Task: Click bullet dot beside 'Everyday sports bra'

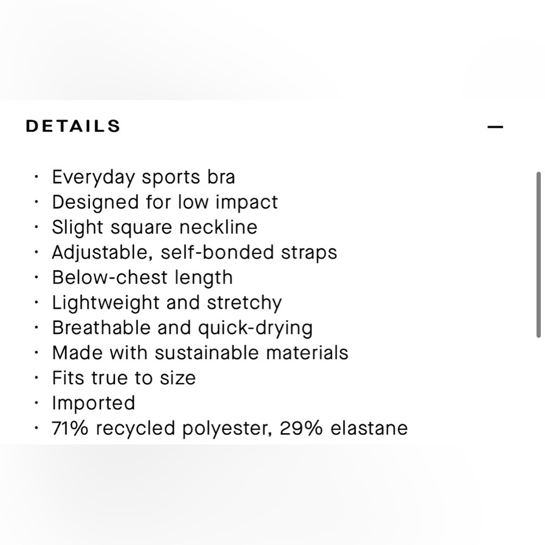Action: point(36,177)
